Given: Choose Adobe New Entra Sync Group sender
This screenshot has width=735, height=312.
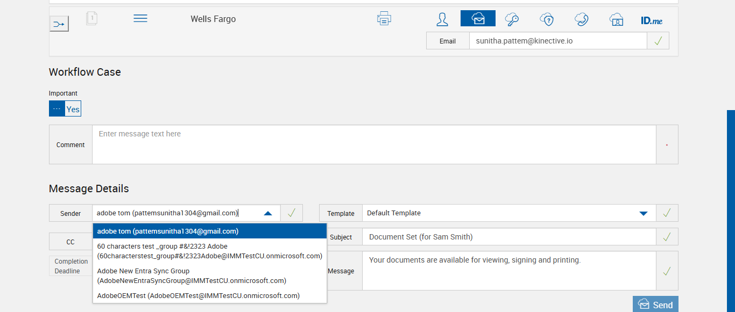Looking at the screenshot, I should 192,275.
